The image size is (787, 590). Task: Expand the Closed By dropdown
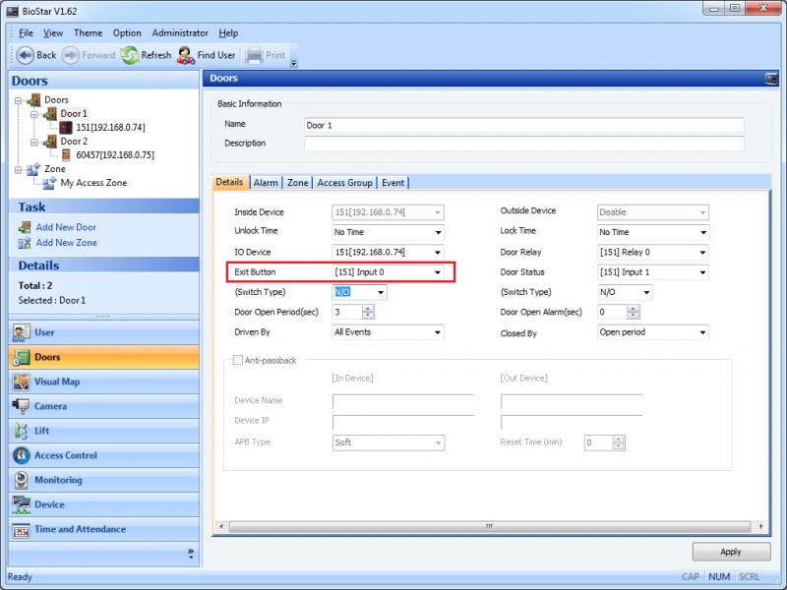(x=702, y=332)
